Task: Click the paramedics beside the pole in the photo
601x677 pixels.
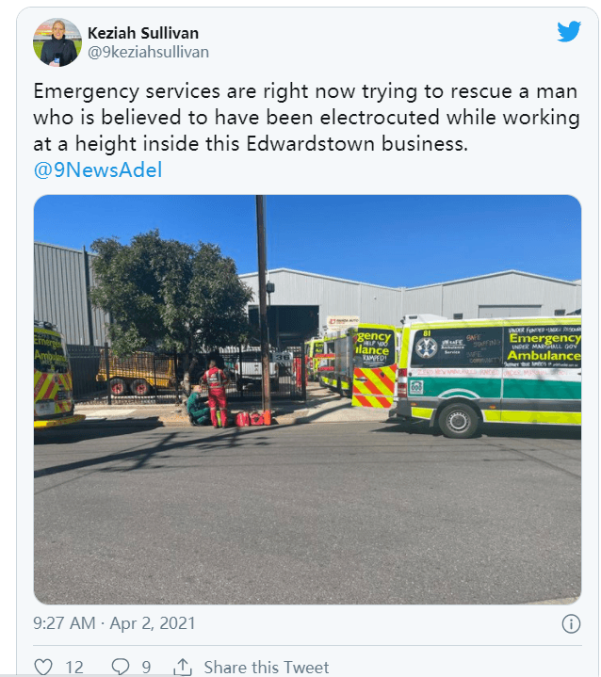Action: coord(209,394)
